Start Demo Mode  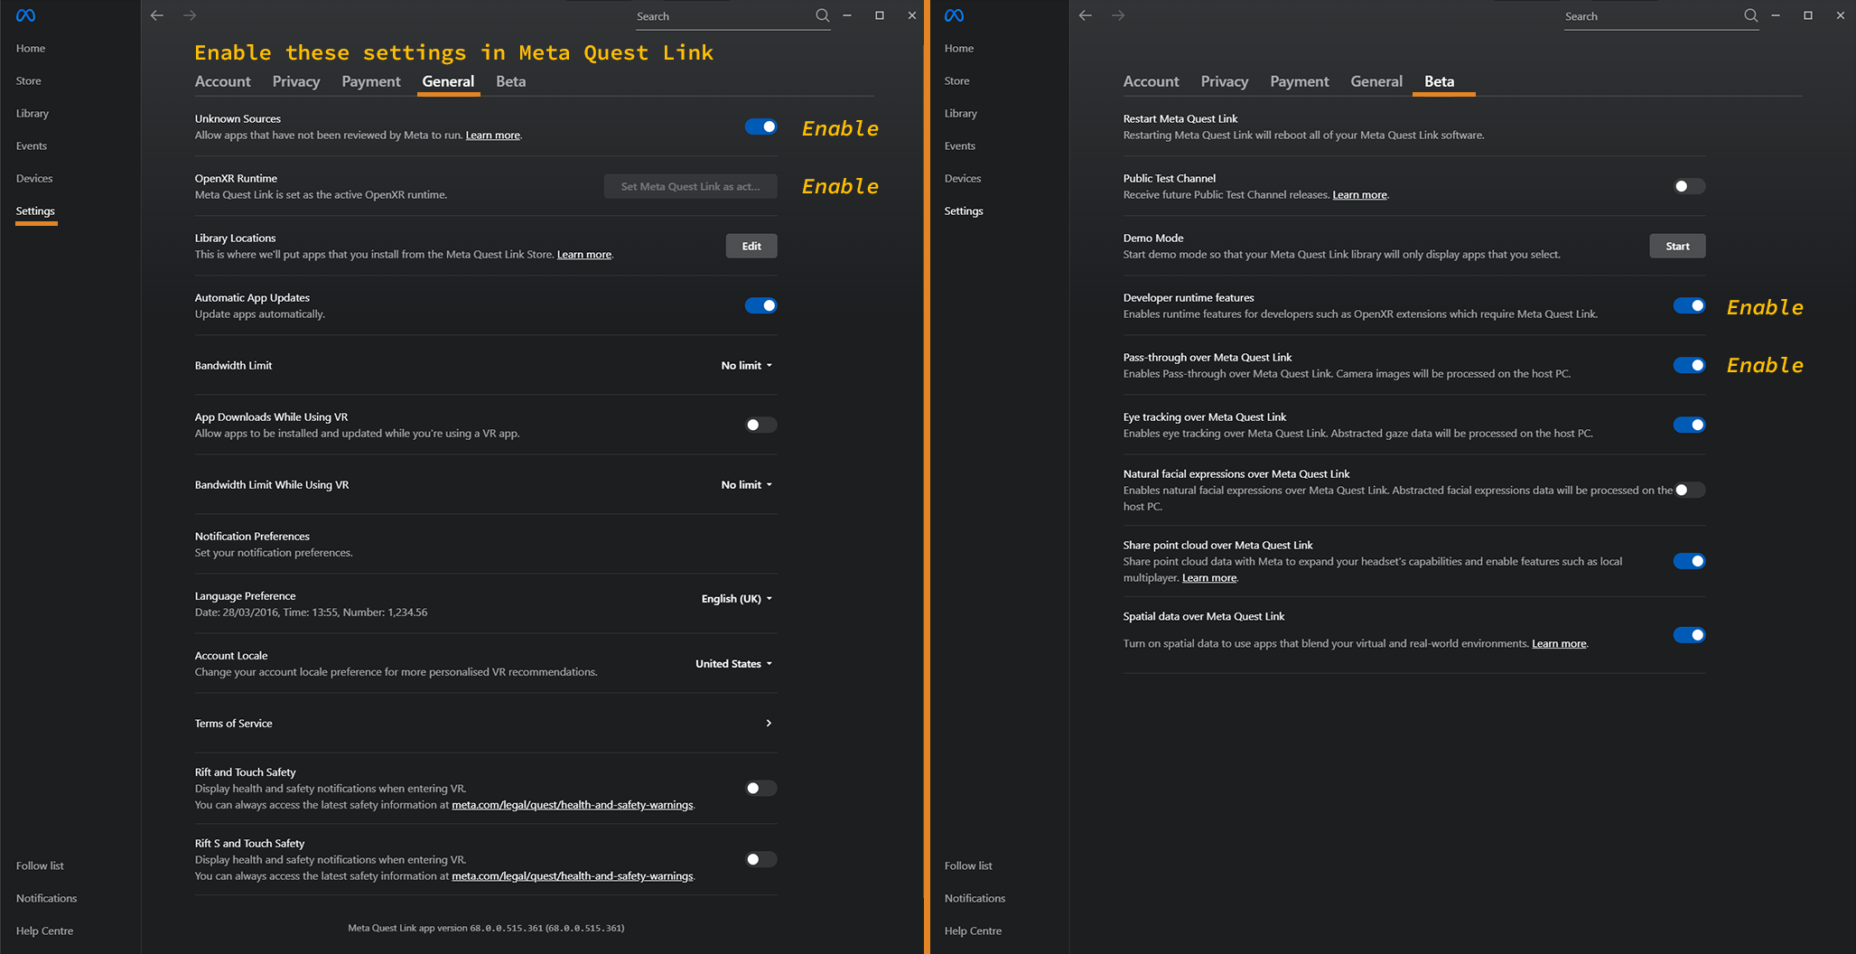click(1677, 246)
